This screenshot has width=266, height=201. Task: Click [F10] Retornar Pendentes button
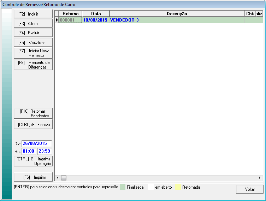33,113
